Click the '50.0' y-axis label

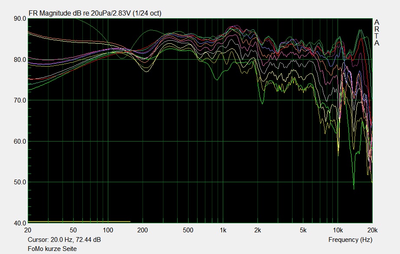pos(20,182)
